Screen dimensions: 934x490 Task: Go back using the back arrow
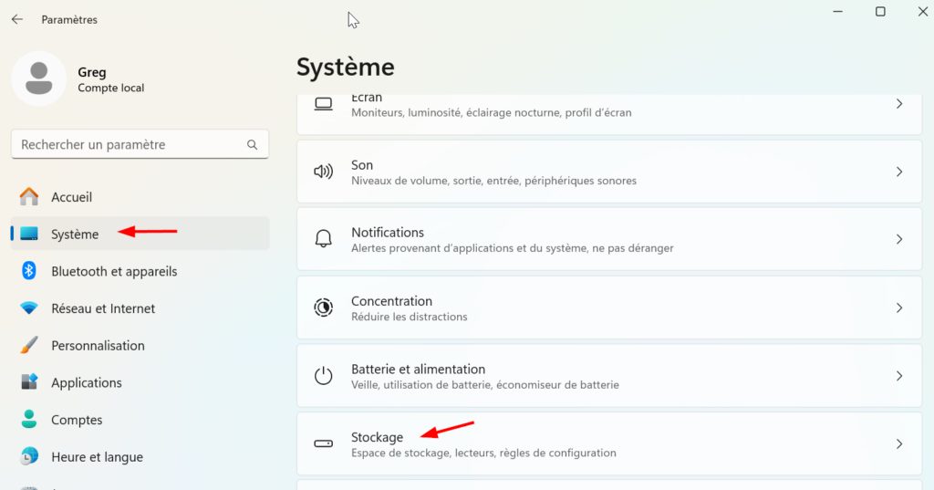pos(17,19)
